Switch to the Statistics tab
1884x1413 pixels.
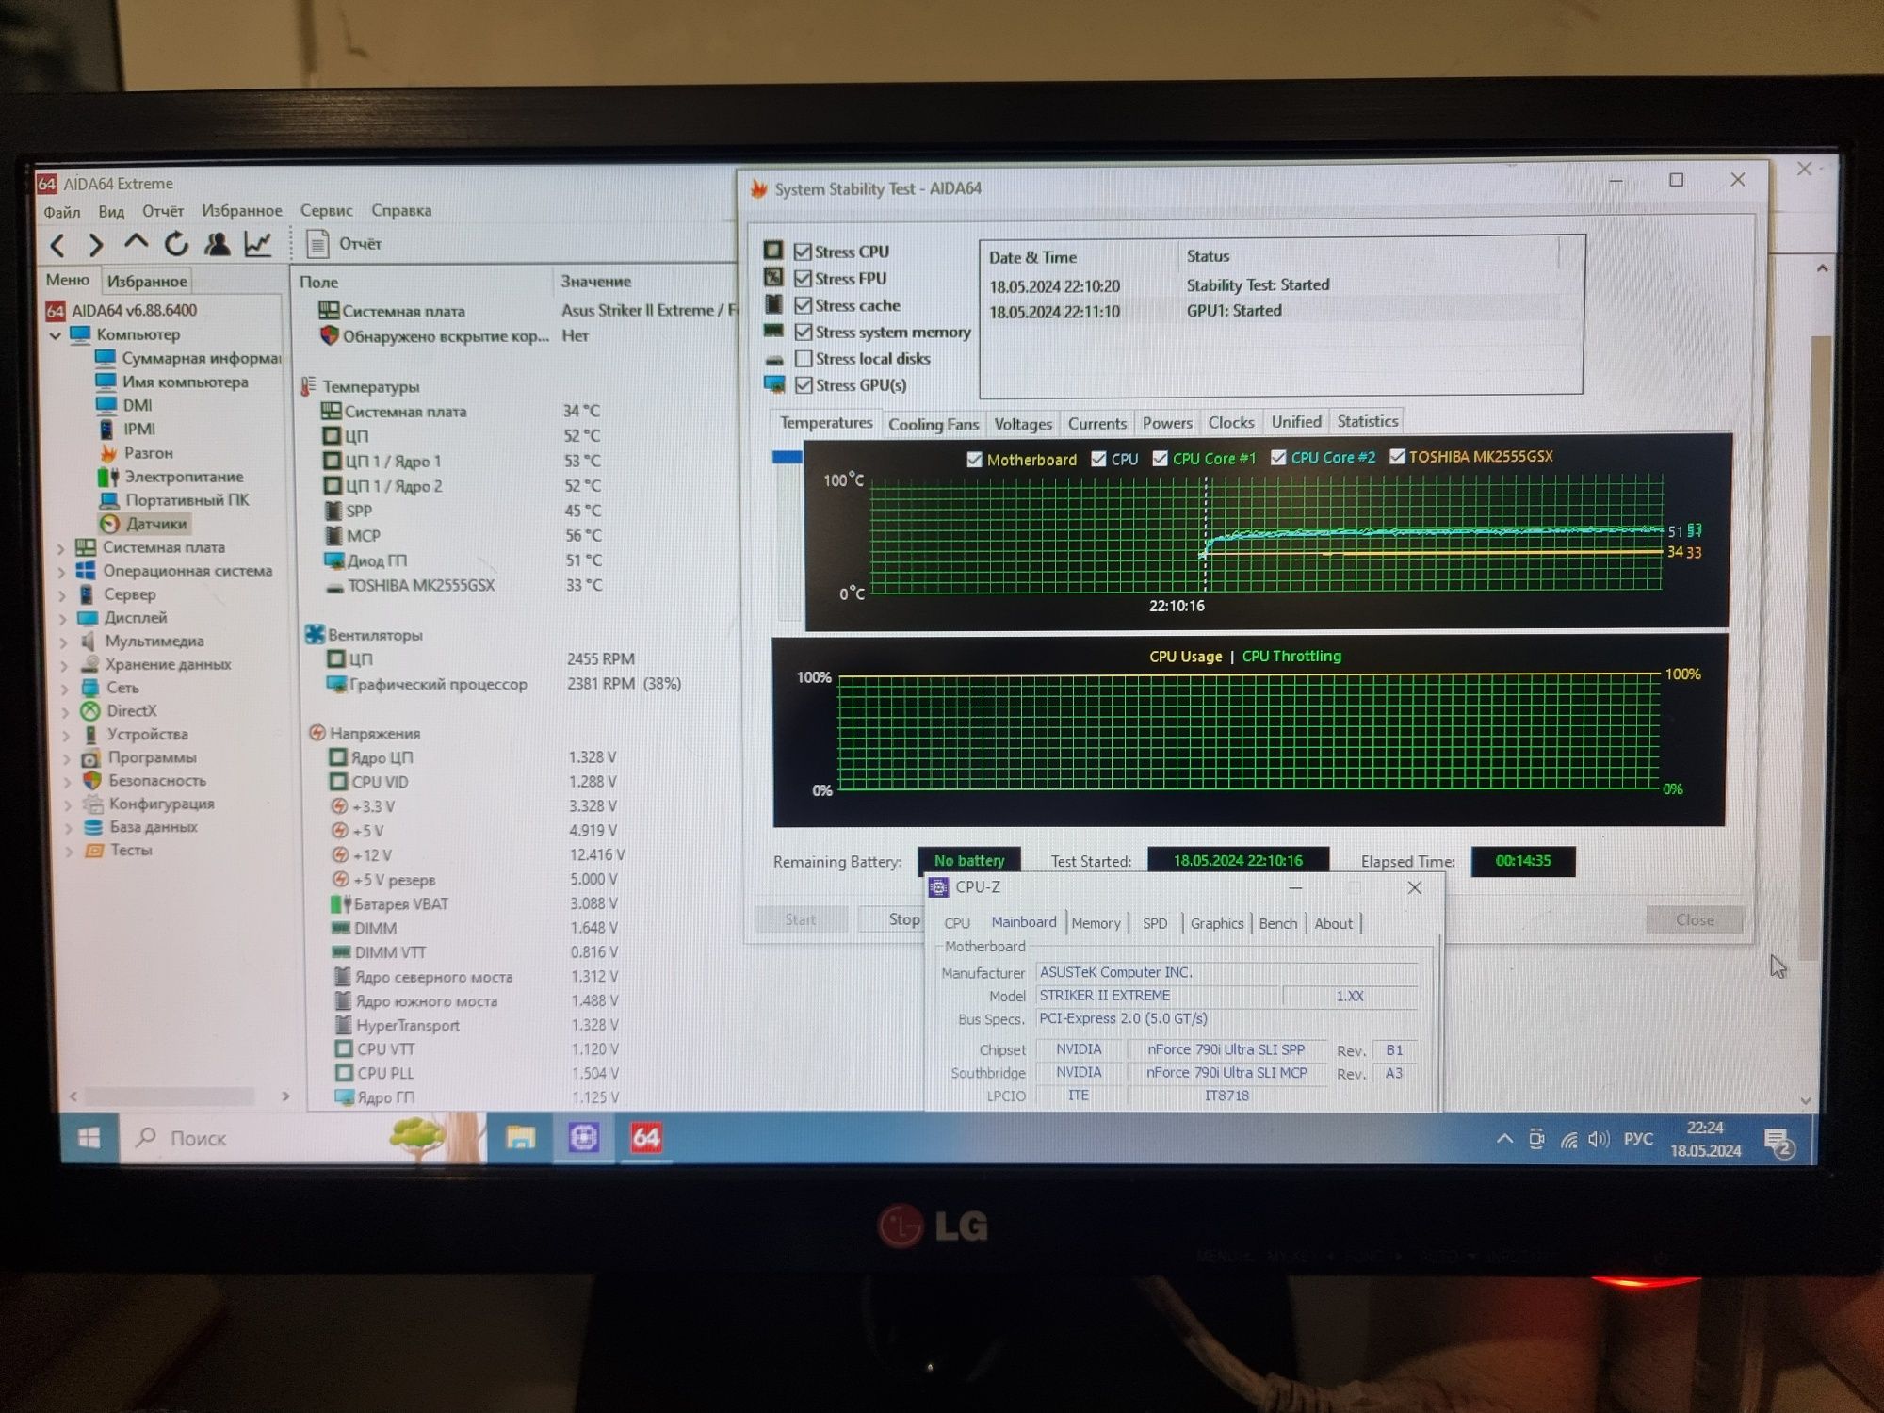1368,422
